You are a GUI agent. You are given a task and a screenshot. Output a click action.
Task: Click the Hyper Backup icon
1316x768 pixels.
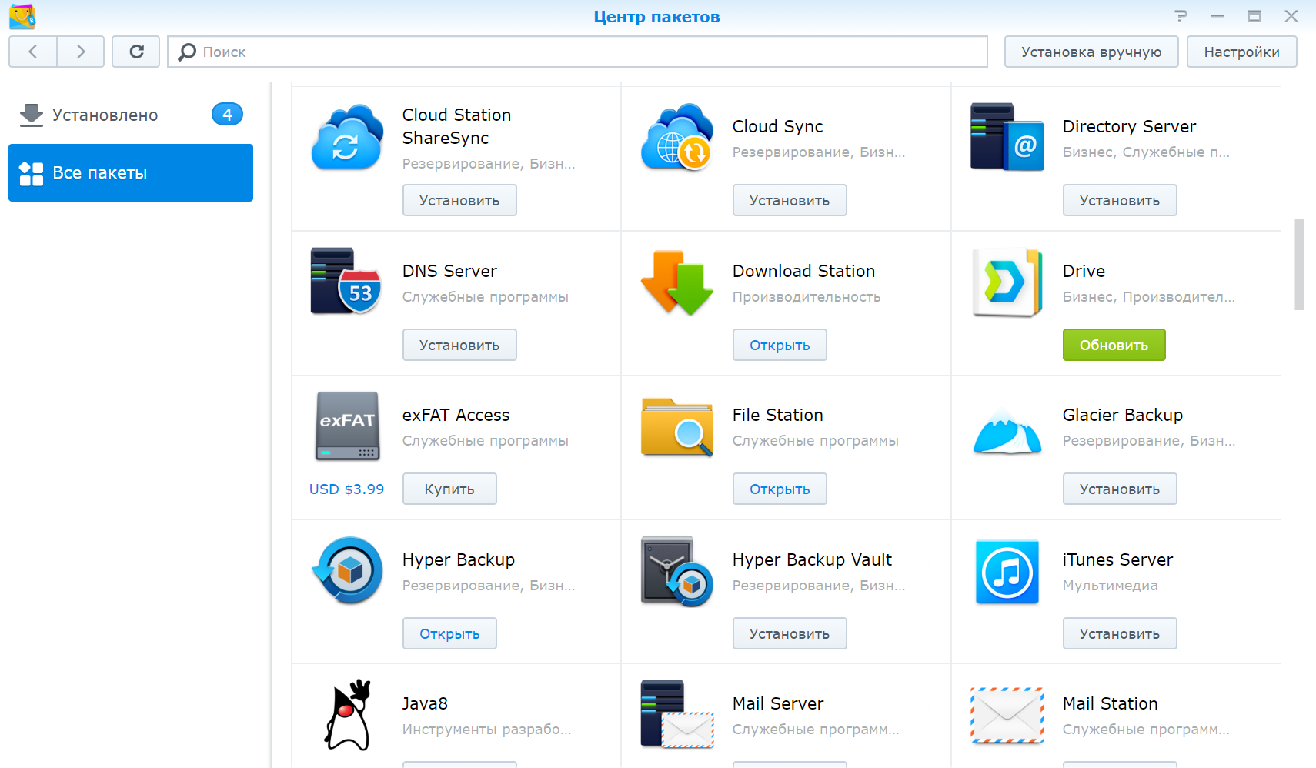click(x=347, y=570)
